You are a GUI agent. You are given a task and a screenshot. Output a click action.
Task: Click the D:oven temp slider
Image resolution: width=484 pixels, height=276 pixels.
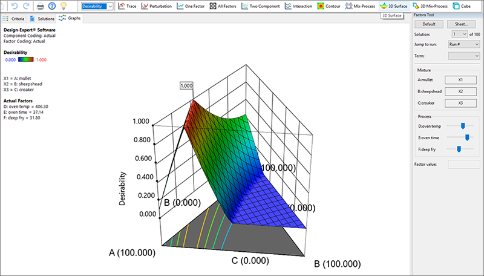click(463, 126)
